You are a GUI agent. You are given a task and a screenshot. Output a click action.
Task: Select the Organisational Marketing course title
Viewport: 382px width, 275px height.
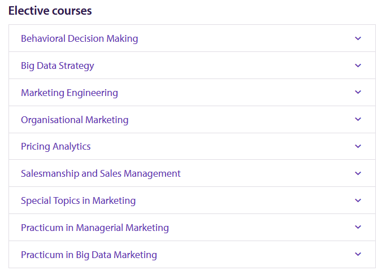click(x=75, y=120)
